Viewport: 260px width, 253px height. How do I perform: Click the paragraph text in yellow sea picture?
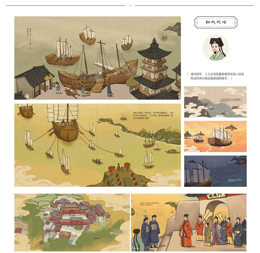153,115
